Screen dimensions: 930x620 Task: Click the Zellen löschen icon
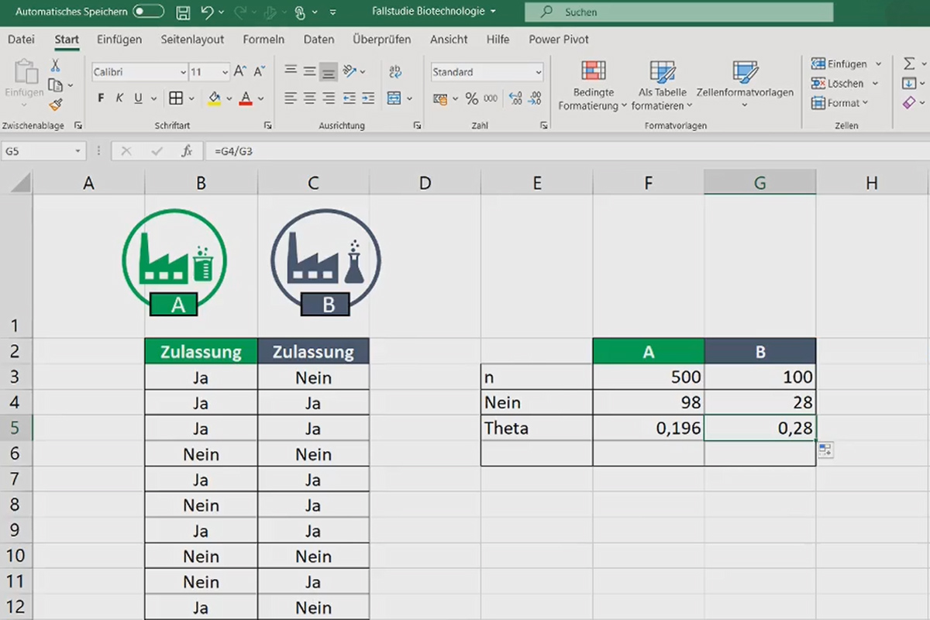coord(823,83)
